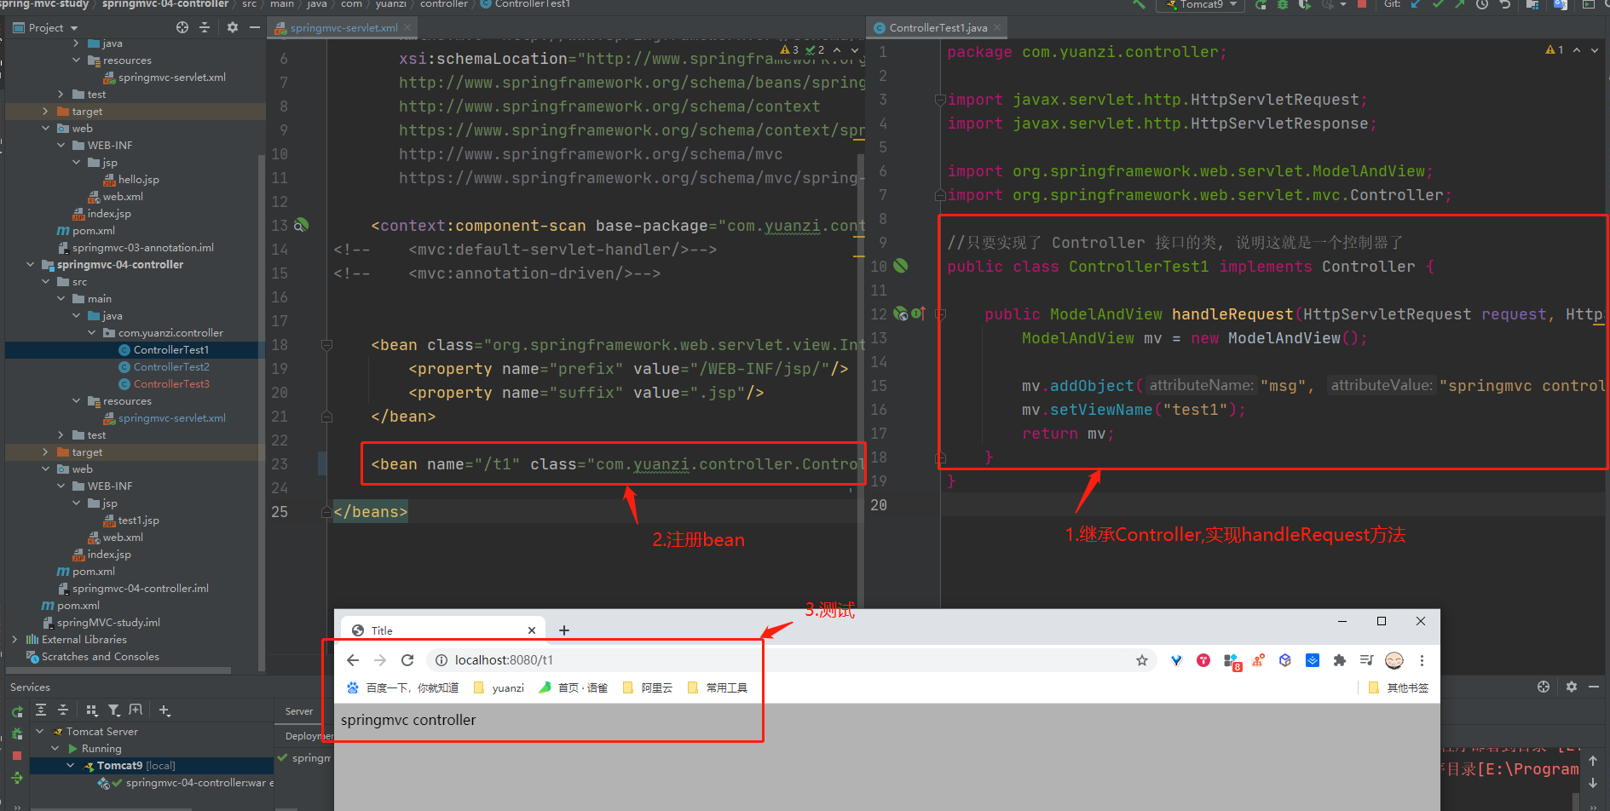The height and width of the screenshot is (811, 1610).
Task: Update project from Git with blue arrow
Action: [x=1416, y=5]
